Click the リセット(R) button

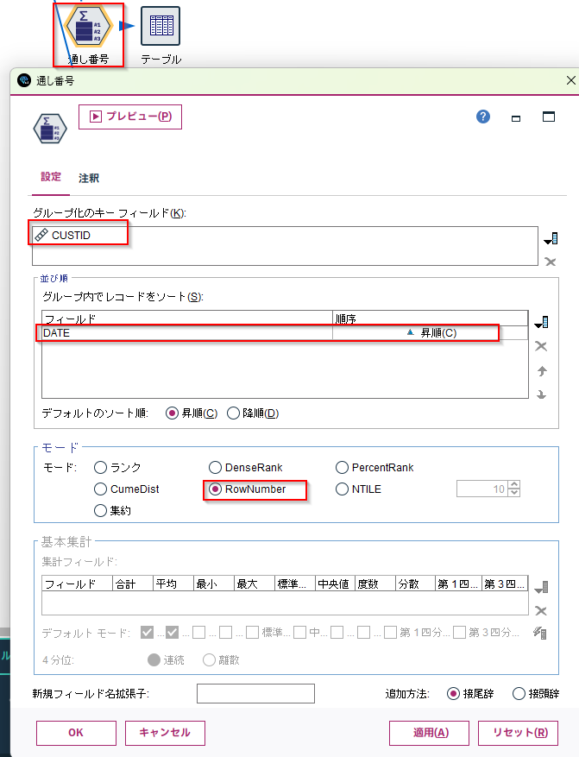pos(519,732)
